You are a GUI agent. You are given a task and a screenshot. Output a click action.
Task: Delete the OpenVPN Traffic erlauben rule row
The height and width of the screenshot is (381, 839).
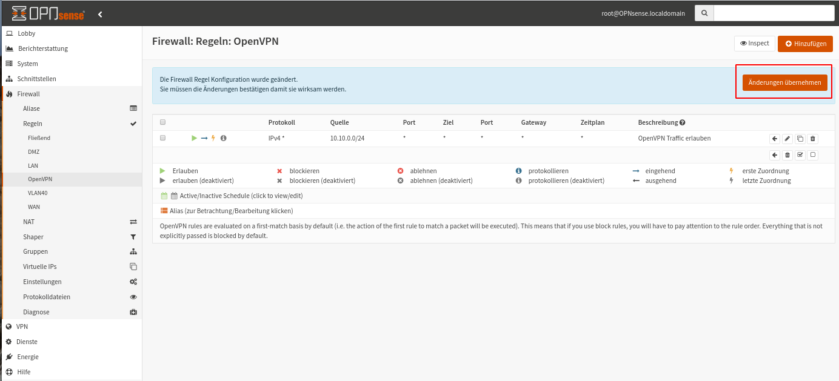[x=813, y=139]
